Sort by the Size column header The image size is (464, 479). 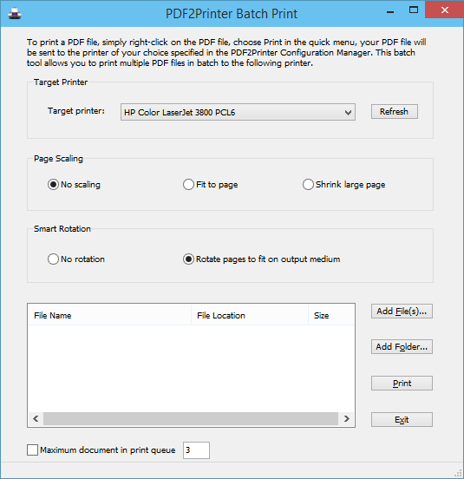click(x=331, y=315)
